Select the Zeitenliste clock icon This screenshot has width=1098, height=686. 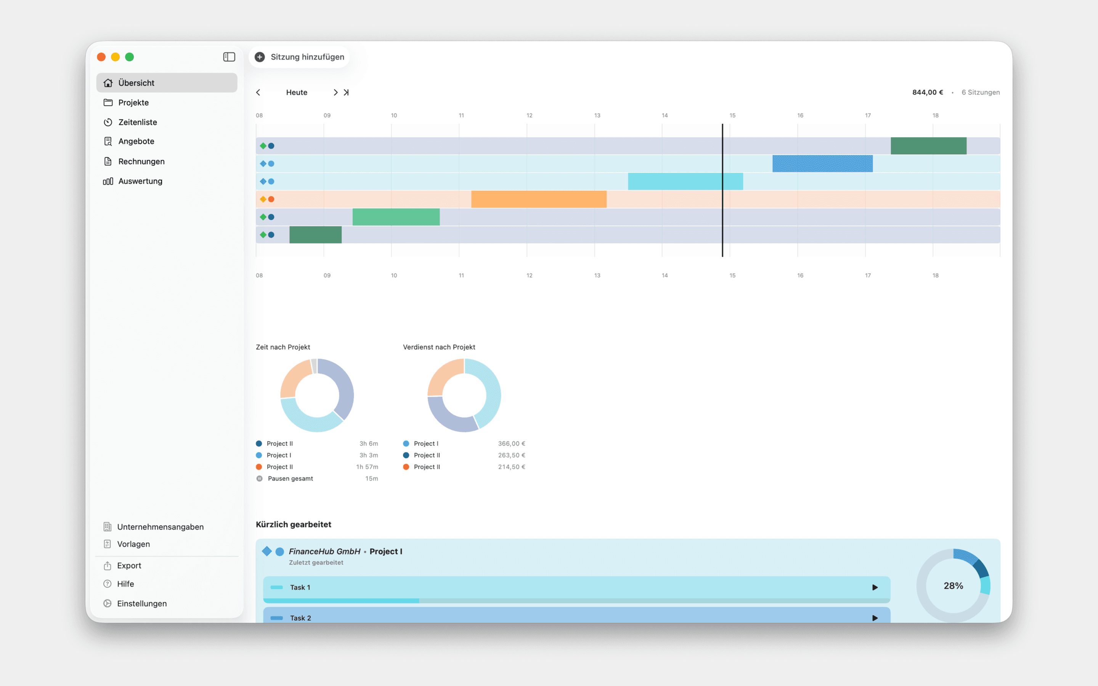point(108,122)
